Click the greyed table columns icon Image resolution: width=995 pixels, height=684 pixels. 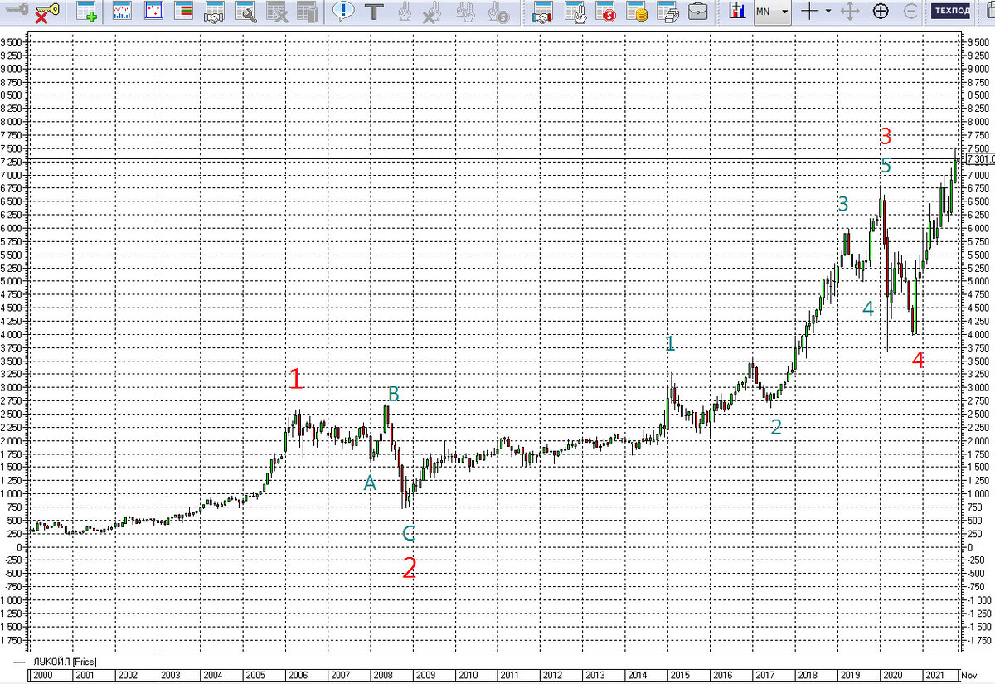point(308,12)
